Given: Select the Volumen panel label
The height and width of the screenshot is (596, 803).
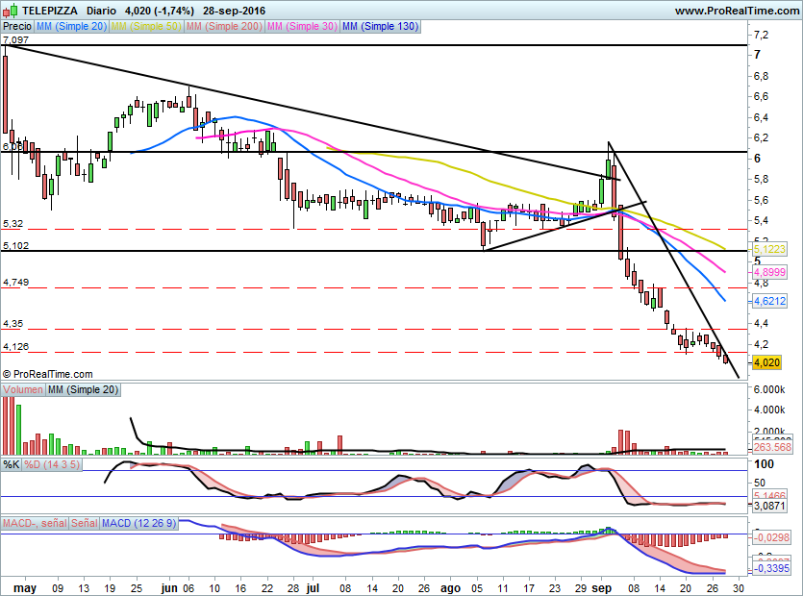Looking at the screenshot, I should tap(24, 389).
